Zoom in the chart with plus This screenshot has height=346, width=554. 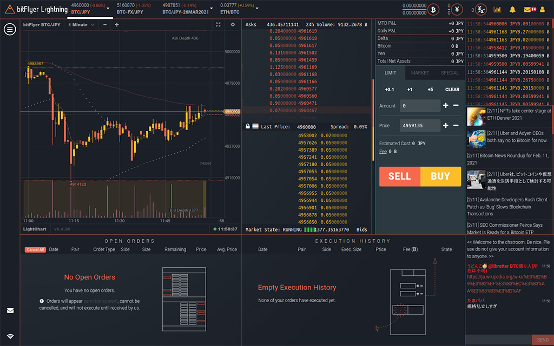pyautogui.click(x=117, y=25)
